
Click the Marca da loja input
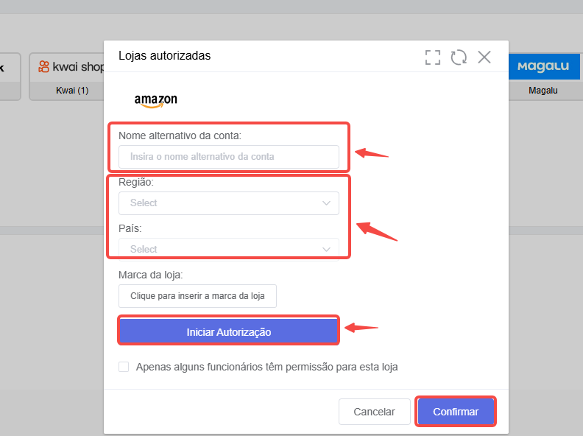pos(197,296)
